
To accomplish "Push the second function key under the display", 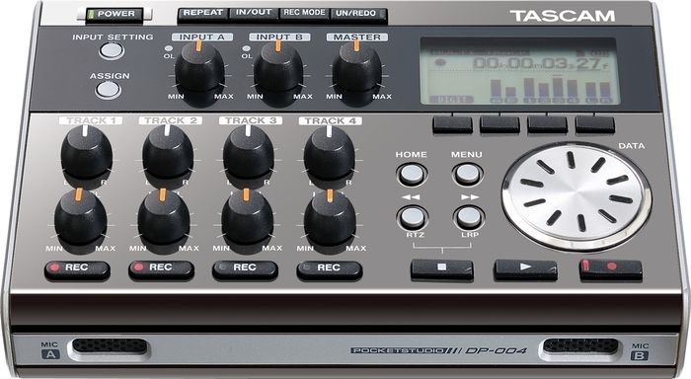I will pos(499,124).
